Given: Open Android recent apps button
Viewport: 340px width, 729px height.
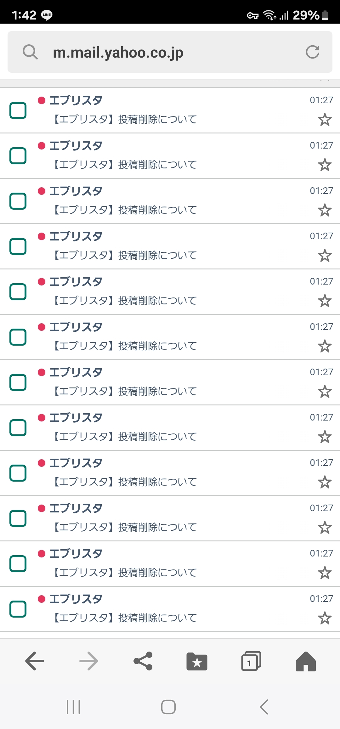Looking at the screenshot, I should click(73, 707).
